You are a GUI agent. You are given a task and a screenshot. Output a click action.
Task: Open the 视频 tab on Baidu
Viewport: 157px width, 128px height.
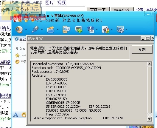61,3
